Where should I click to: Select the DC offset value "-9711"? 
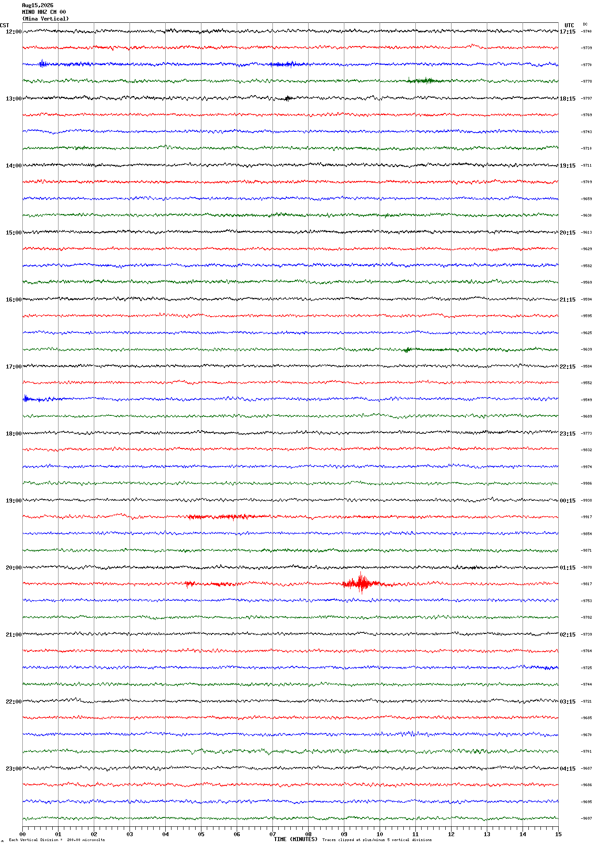(586, 165)
